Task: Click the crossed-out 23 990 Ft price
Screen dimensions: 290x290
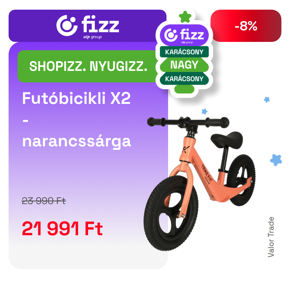Action: tap(44, 201)
